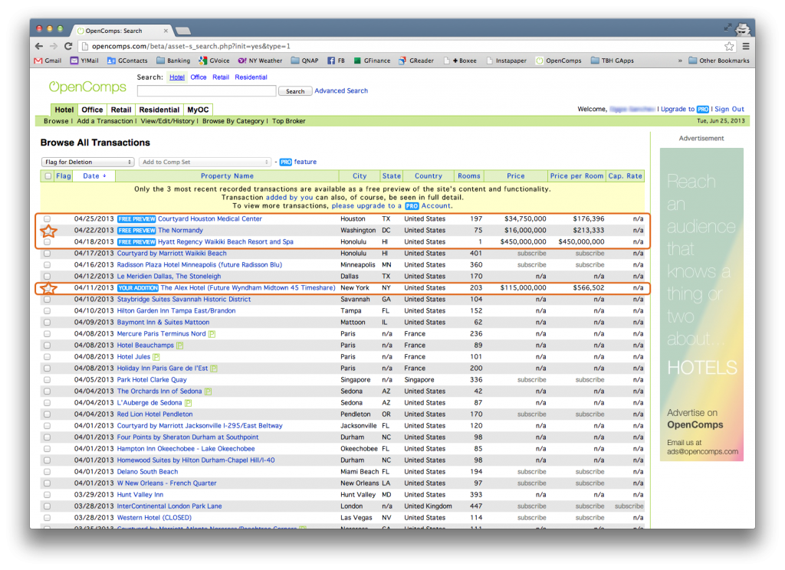Check the box for Courtyard Houston Medical Center
785x570 pixels.
(x=47, y=219)
